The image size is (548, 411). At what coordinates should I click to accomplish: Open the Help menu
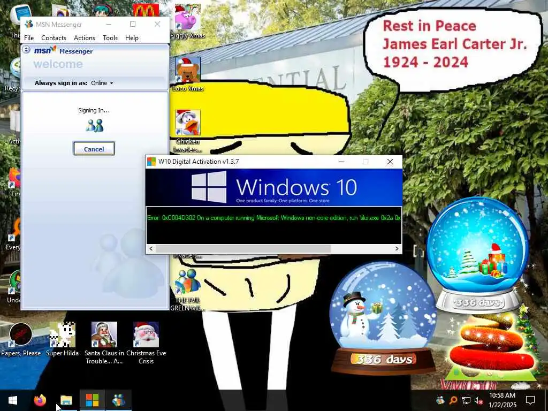(132, 38)
